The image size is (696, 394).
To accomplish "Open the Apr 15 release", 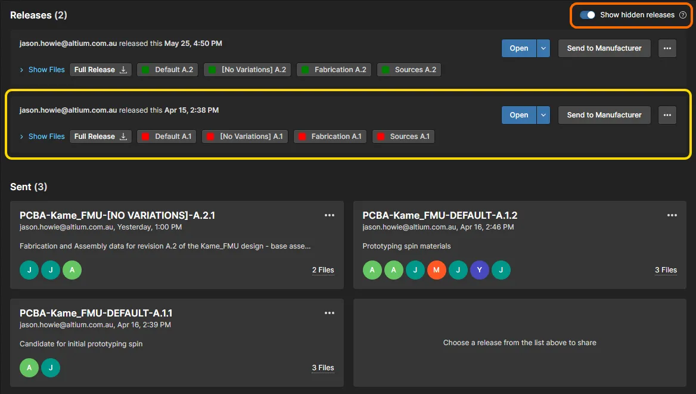I will (519, 115).
